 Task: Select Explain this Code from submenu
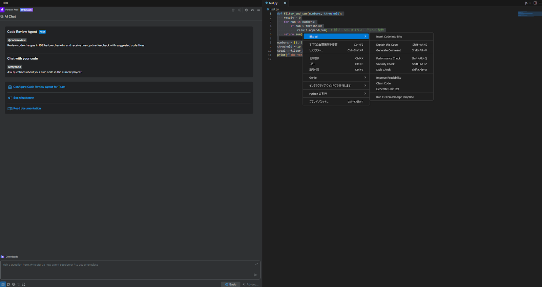(387, 45)
